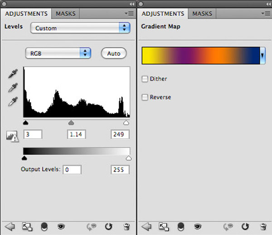Clip Levels adjustment to layer below
272x235 pixels.
click(x=44, y=227)
